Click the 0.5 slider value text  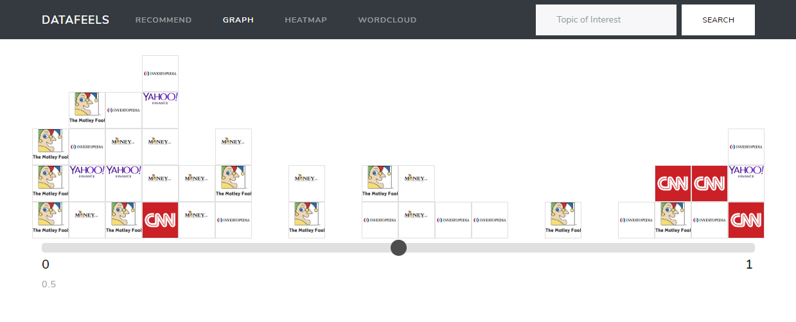(49, 284)
